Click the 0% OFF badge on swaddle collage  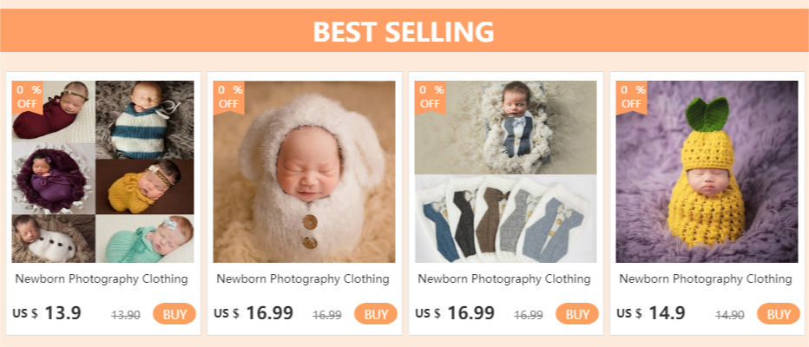[27, 96]
